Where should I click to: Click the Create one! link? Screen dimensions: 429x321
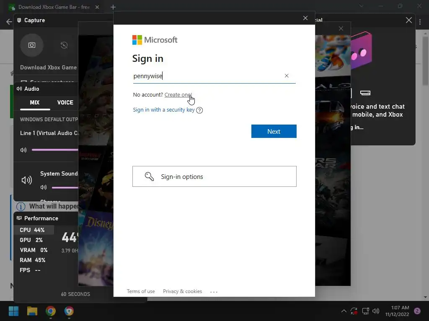pos(178,95)
